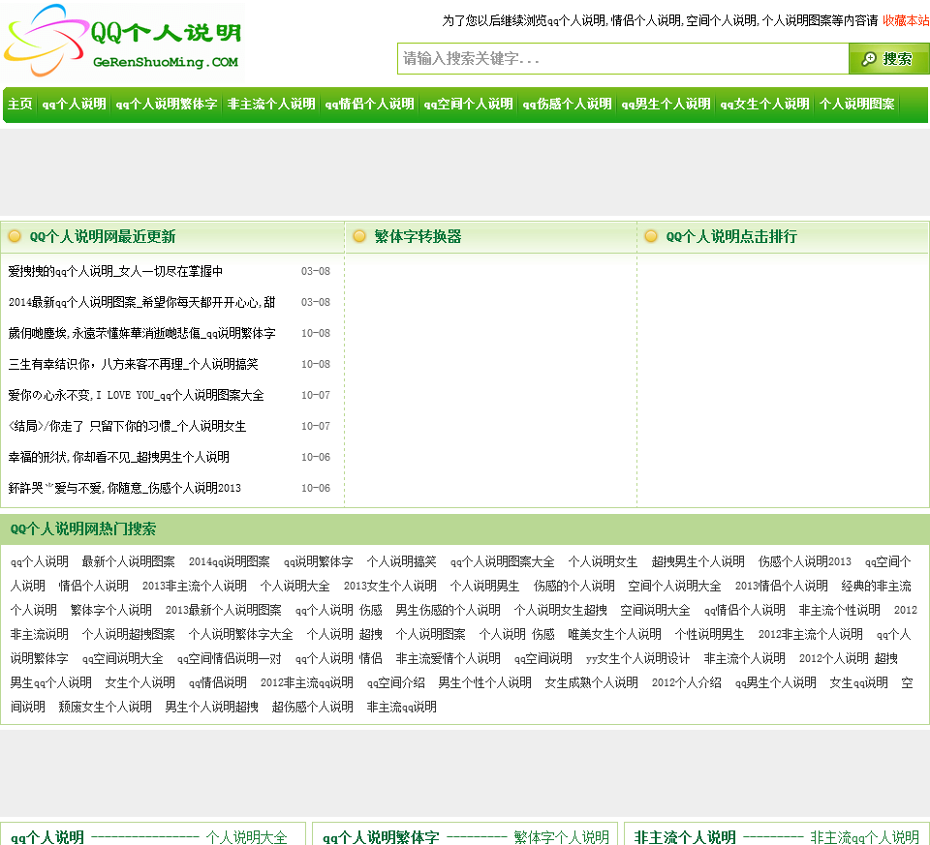Click hot search tag 空间说明大全

(656, 611)
